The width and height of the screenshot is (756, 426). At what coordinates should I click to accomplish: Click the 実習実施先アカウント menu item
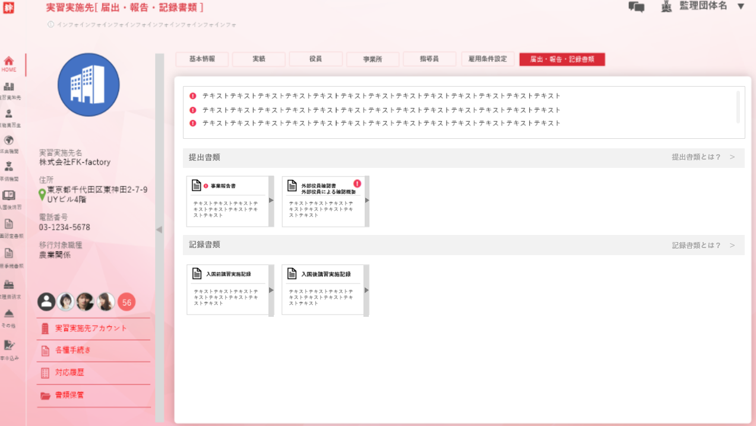pos(91,328)
